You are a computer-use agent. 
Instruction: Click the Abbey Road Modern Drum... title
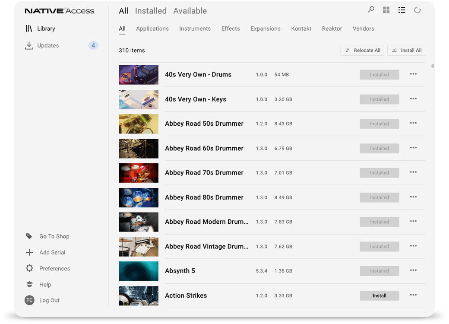click(x=206, y=222)
